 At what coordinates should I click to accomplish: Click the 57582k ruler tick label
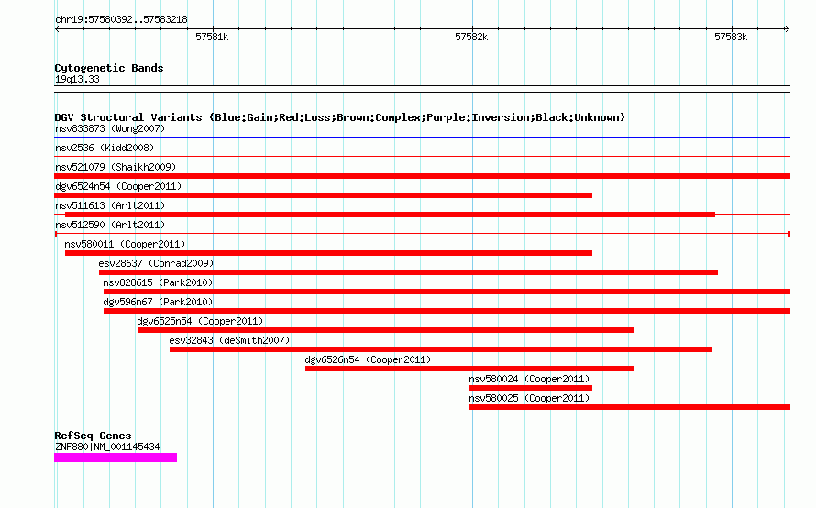pyautogui.click(x=471, y=37)
